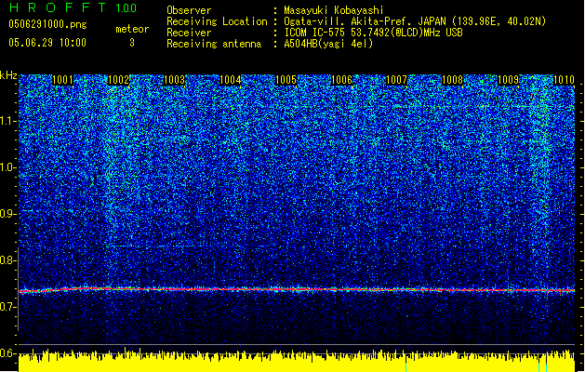This screenshot has width=585, height=372.
Task: Click the 1009 time marker
Action: [508, 80]
